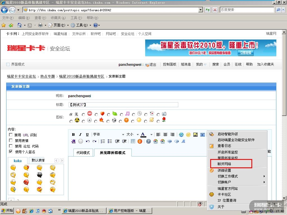Screen dimensions: 287x215
Task: Click the 立即抢购 banner button
Action: [x=246, y=53]
